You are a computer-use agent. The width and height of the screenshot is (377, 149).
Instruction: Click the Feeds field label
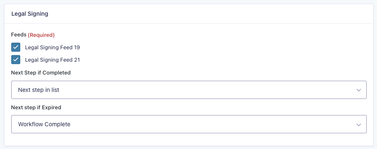coord(19,35)
